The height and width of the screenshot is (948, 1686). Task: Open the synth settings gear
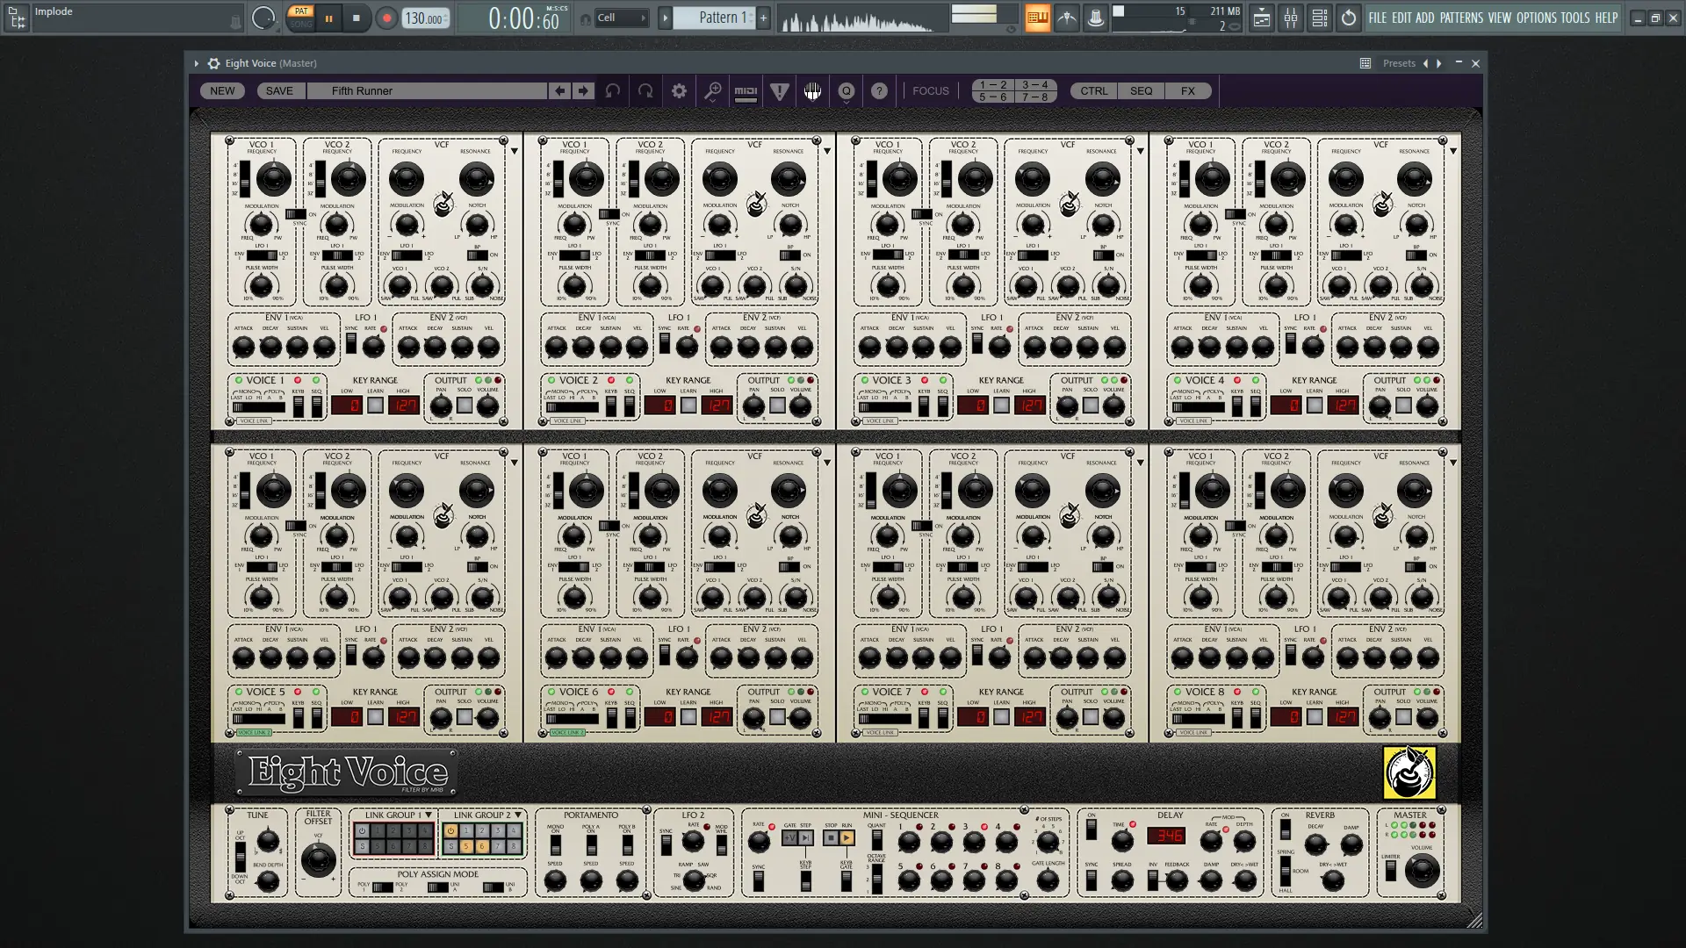click(x=679, y=90)
